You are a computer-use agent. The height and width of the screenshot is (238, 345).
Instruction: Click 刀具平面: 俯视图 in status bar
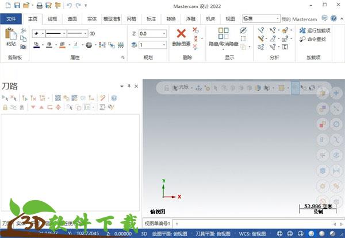[213, 233]
